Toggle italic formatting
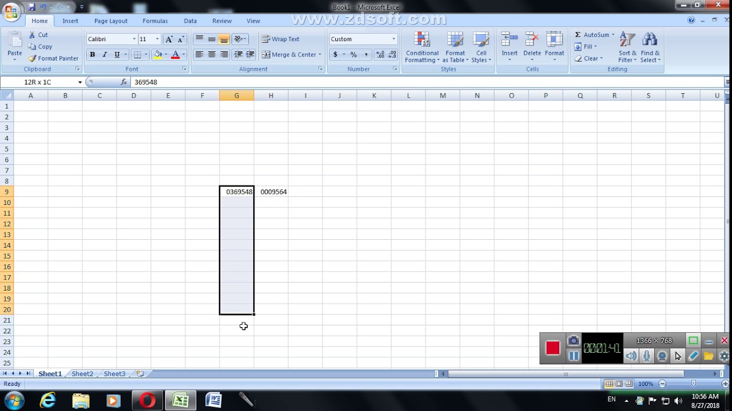Viewport: 732px width, 411px height. [105, 55]
